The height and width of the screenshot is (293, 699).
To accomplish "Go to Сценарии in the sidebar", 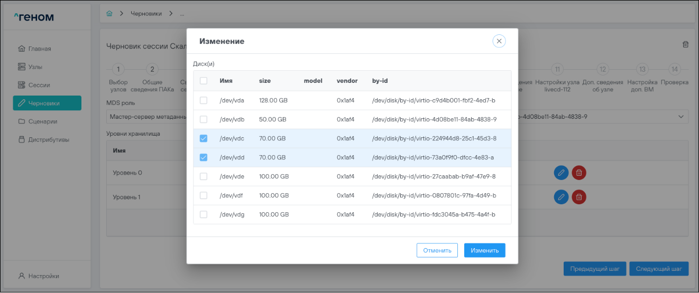I will [x=42, y=121].
